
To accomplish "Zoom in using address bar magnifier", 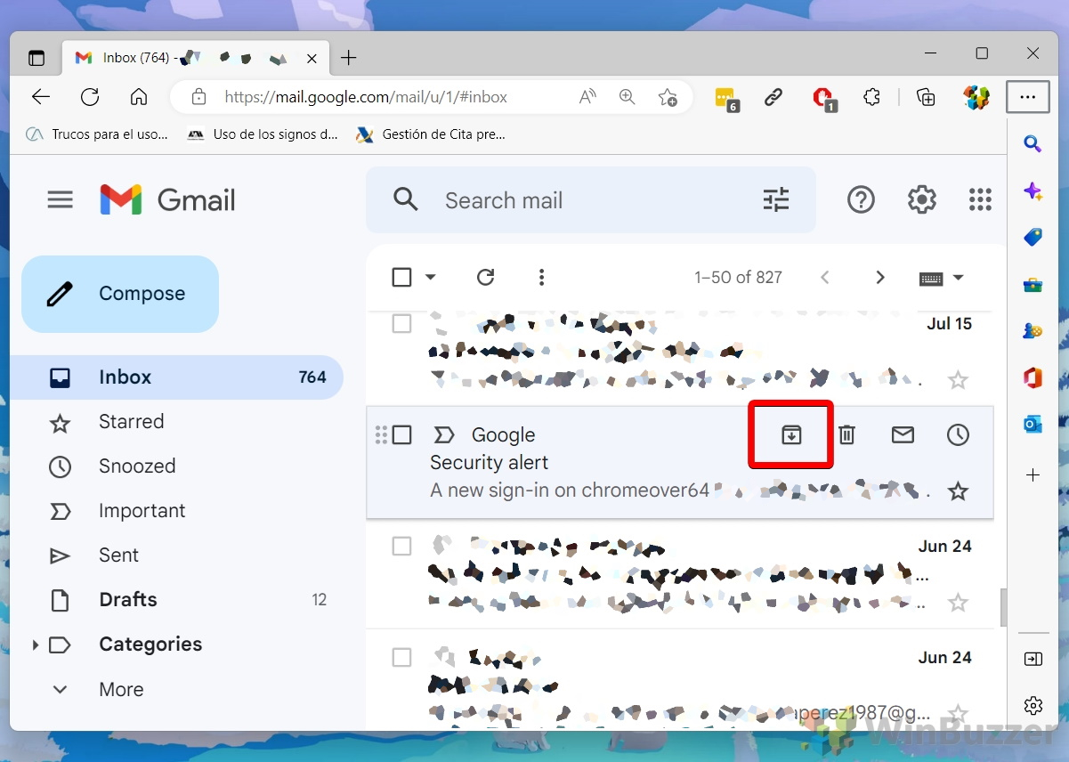I will tap(628, 97).
